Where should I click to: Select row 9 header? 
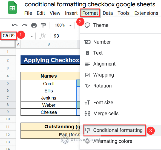[x=8, y=112]
